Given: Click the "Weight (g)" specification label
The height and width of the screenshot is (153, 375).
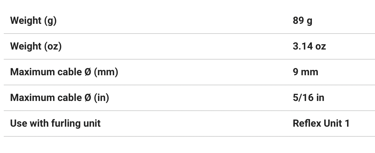Looking at the screenshot, I should point(33,21).
